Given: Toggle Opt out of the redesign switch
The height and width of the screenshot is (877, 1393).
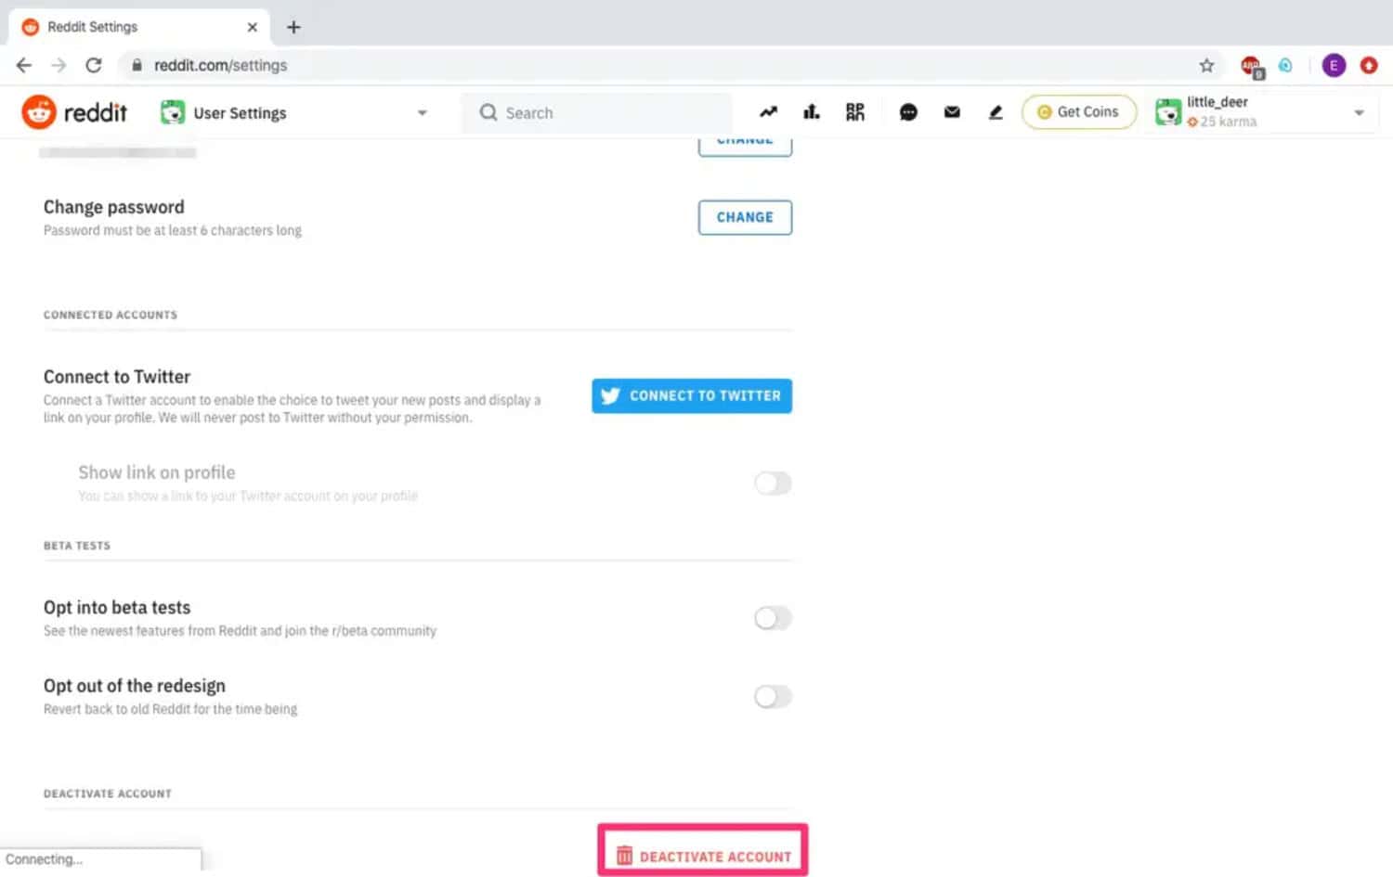Looking at the screenshot, I should pos(773,696).
